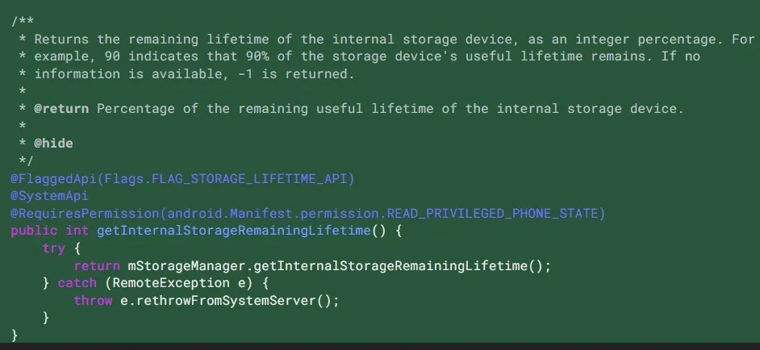760x350 pixels.
Task: Click the rethrowFromSystemServer method call
Action: pos(226,300)
